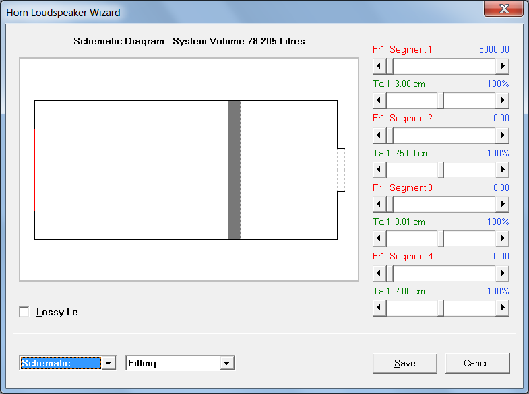The height and width of the screenshot is (394, 529).
Task: Decrease Tal1 2.00 cm with left arrow
Action: point(379,307)
